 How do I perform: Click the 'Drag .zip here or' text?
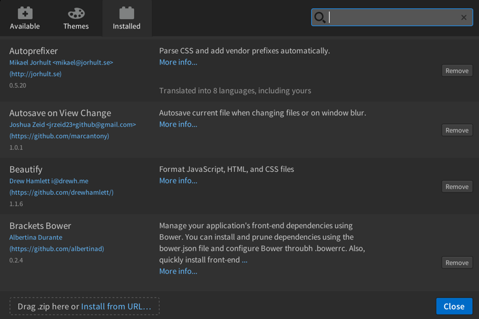pyautogui.click(x=48, y=306)
